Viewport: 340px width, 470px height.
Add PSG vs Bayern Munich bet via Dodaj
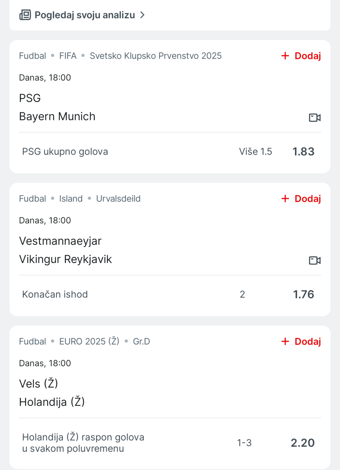(301, 56)
